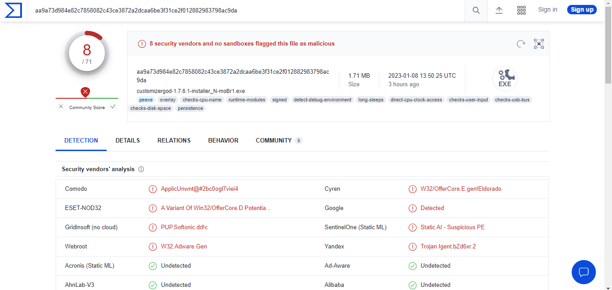Click the Sign in link
The height and width of the screenshot is (290, 612).
(547, 9)
